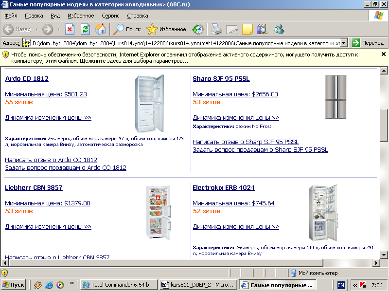389x292 pixels.
Task: Open Messenger people icon in toolbar
Action: (x=279, y=29)
